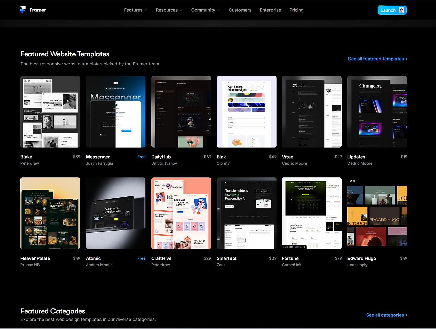Open the Customers page

pos(240,10)
